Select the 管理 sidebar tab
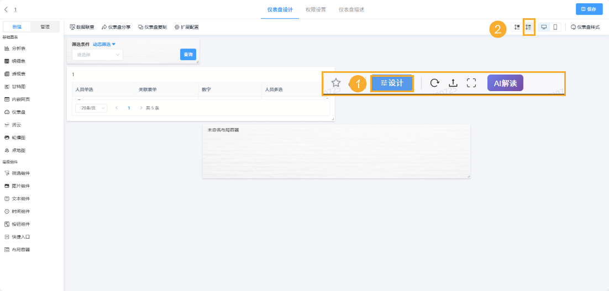Image resolution: width=609 pixels, height=291 pixels. click(45, 27)
